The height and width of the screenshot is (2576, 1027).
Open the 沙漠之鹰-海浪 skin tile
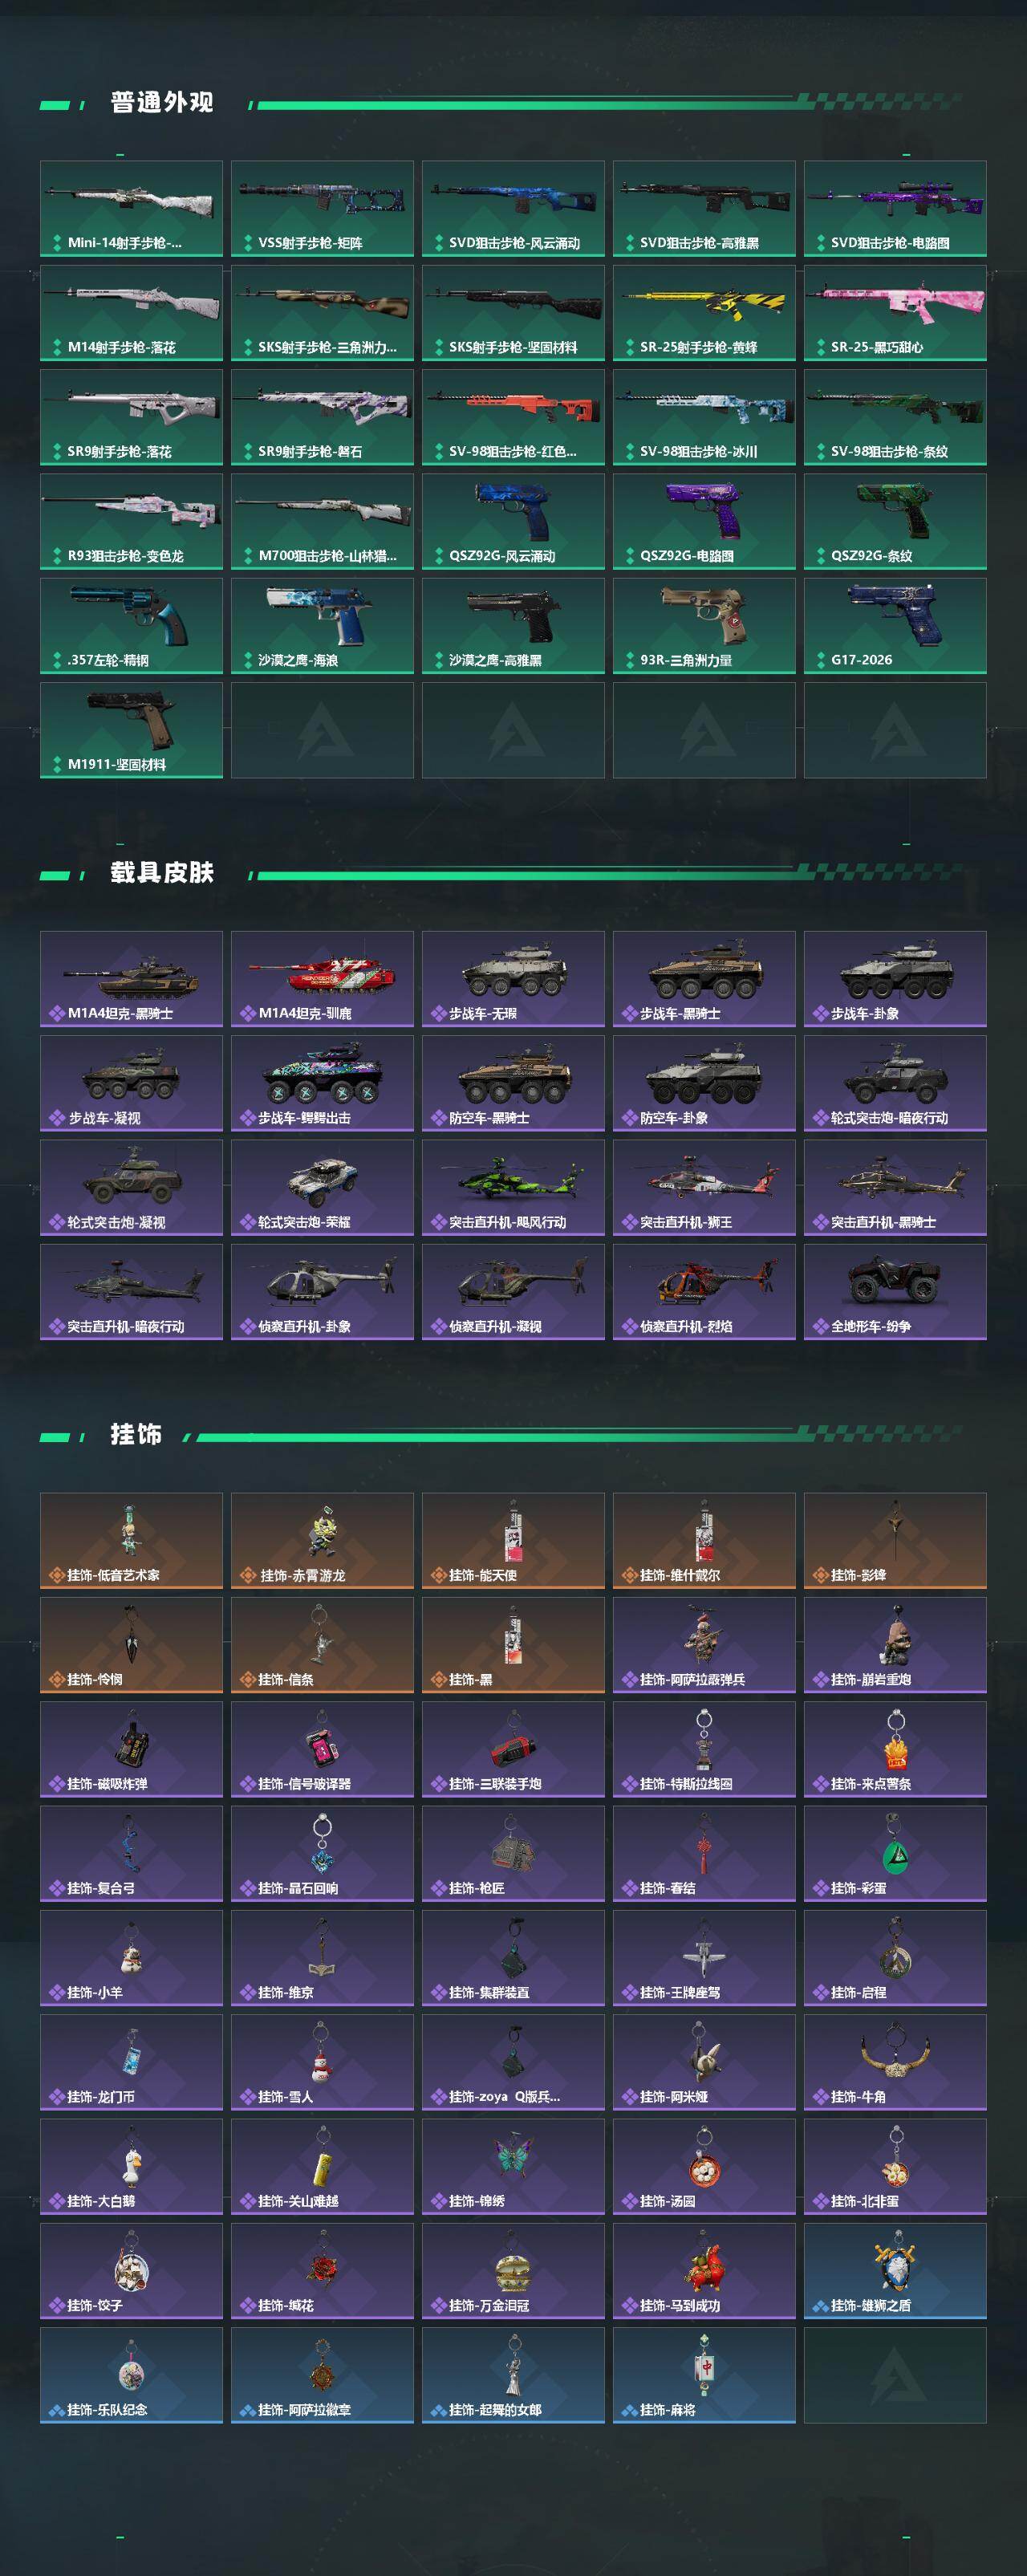(322, 625)
